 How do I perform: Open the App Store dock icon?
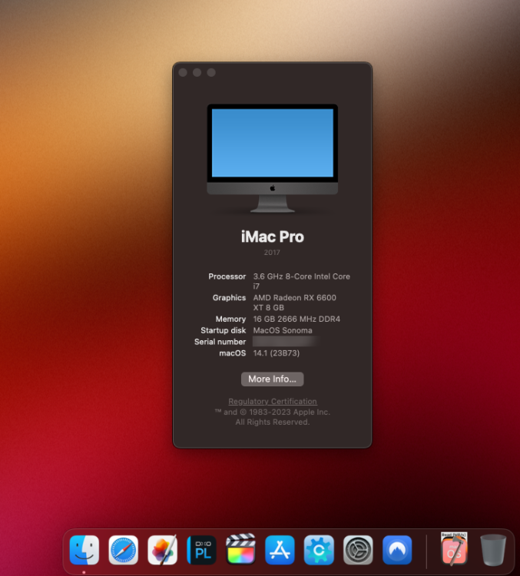(280, 550)
